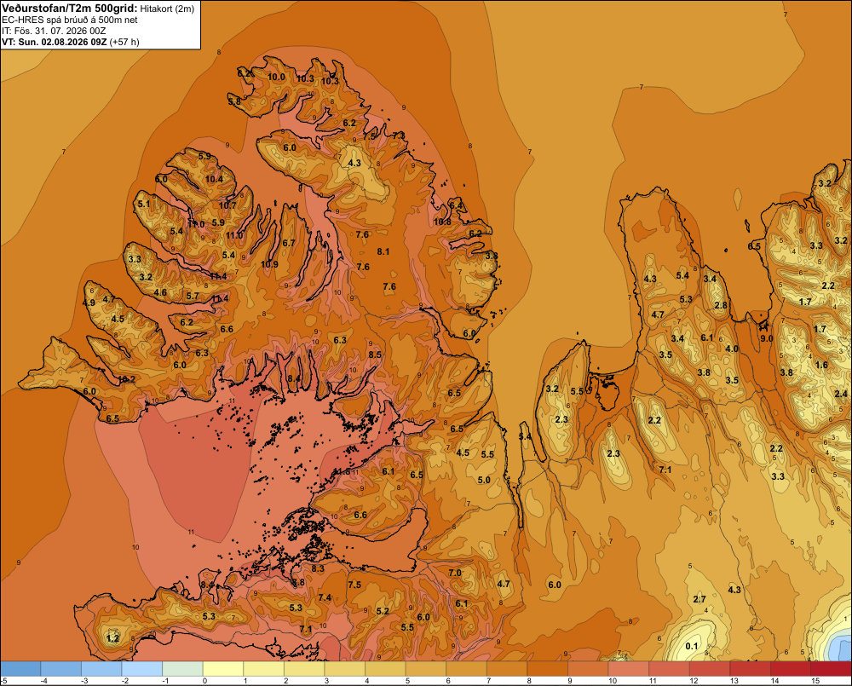Click the Veðurstofan/T2m 500grid title text

pyautogui.click(x=70, y=9)
